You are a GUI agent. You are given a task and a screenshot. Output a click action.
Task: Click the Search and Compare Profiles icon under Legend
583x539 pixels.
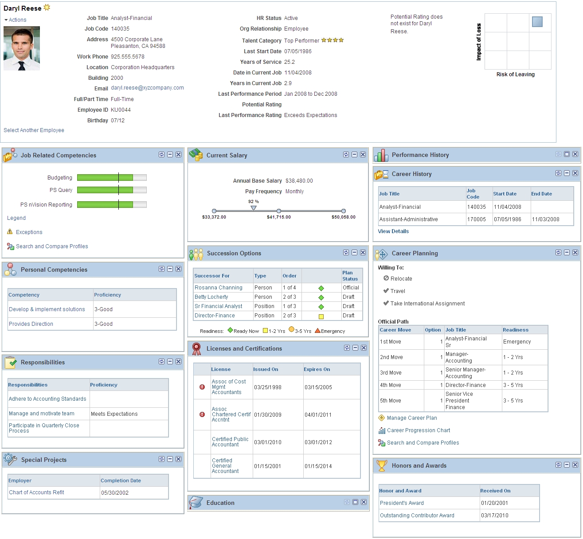coord(10,246)
